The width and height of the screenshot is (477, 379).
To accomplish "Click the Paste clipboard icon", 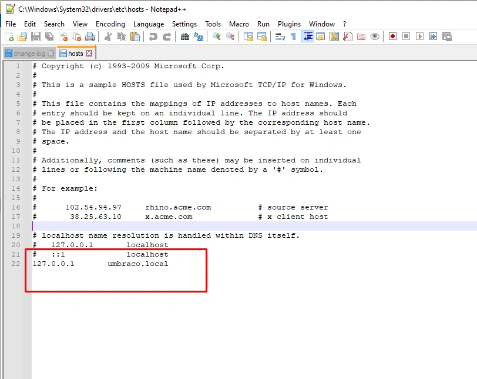I will point(135,36).
